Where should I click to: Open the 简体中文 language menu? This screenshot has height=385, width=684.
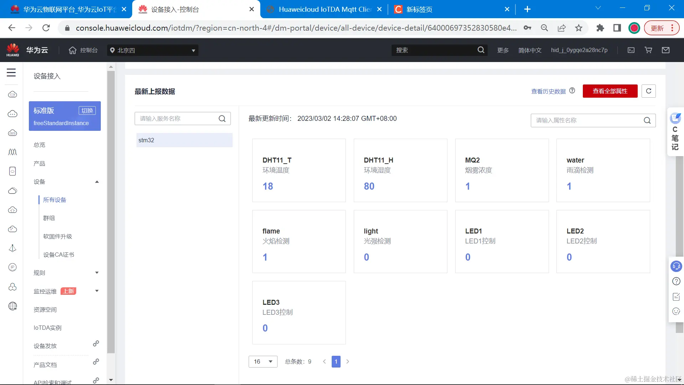click(x=530, y=50)
